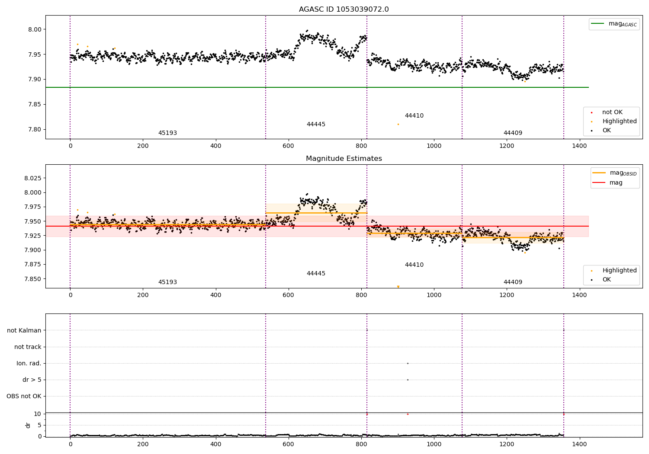The width and height of the screenshot is (649, 454).
Task: Select the orange mag OBSID legend entry
Action: click(x=615, y=173)
